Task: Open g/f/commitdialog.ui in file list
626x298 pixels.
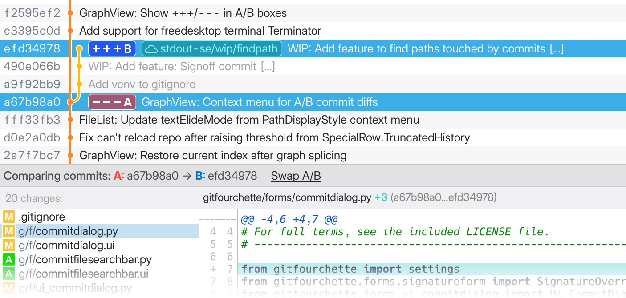Action: (x=65, y=246)
